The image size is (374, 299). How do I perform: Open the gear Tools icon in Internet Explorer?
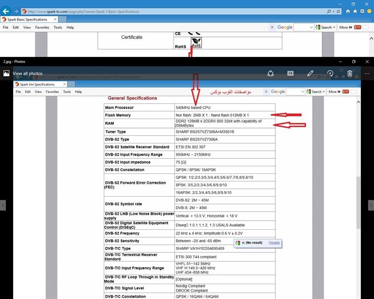[362, 11]
